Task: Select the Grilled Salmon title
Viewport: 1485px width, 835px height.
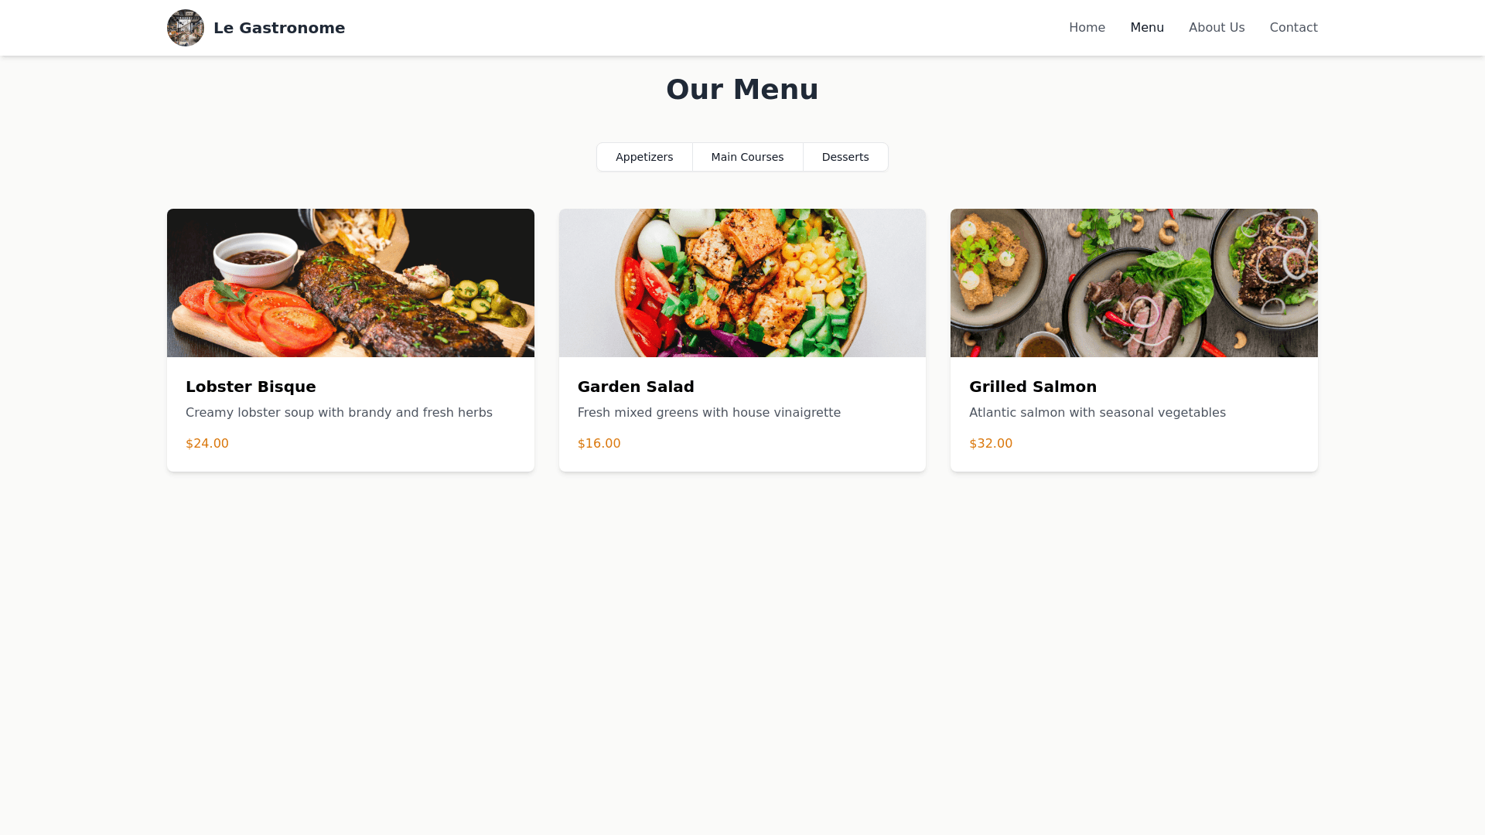Action: tap(1033, 387)
